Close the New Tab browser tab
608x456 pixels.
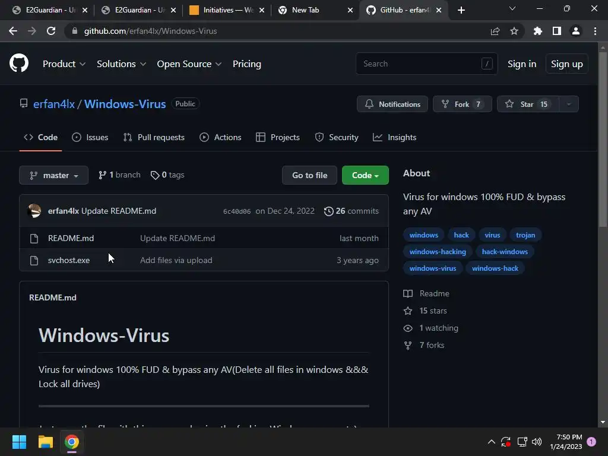(x=350, y=10)
